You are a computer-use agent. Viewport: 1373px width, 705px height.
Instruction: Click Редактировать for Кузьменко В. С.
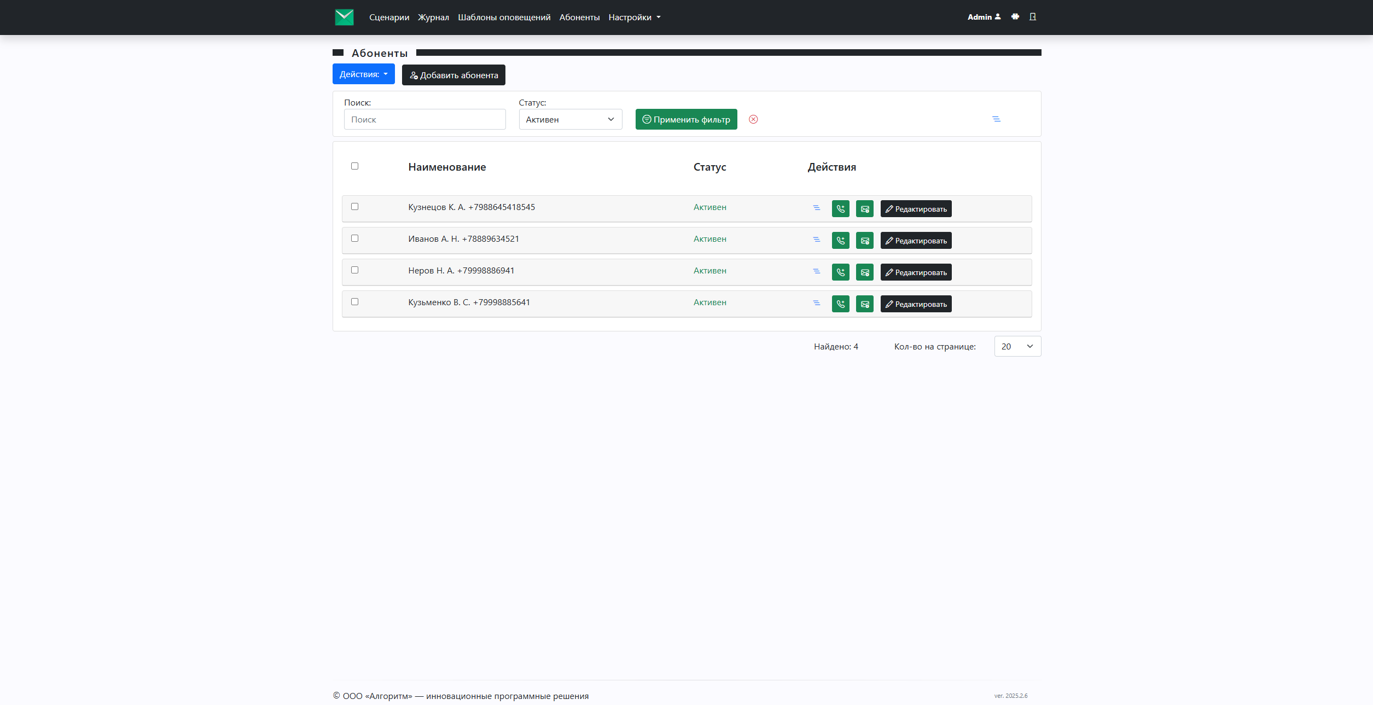[x=916, y=304]
